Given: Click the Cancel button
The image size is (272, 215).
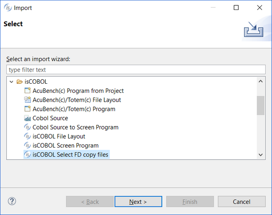Looking at the screenshot, I should pos(242,201).
